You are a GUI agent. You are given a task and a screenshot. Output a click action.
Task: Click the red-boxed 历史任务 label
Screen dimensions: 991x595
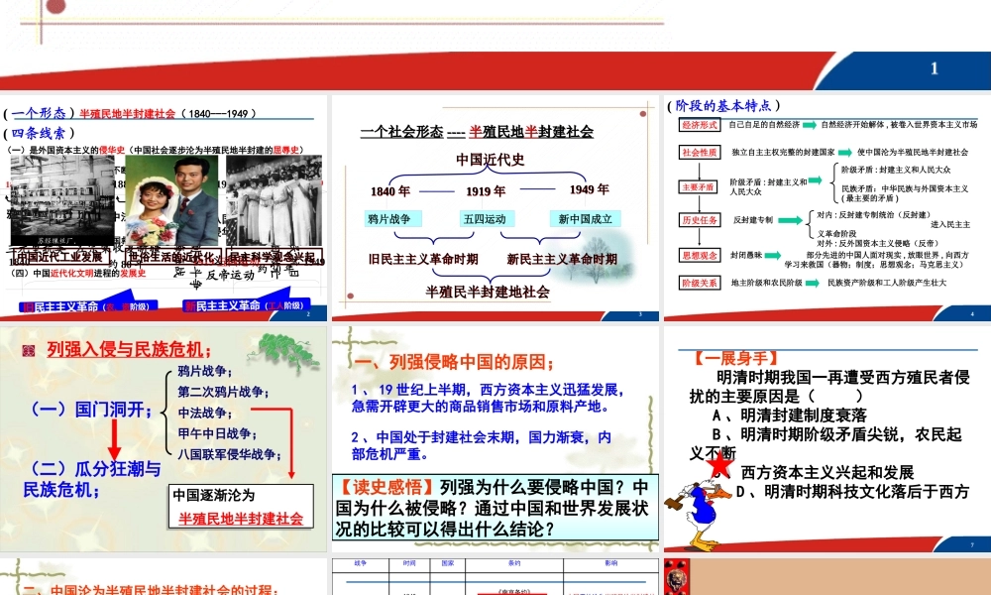tap(700, 219)
